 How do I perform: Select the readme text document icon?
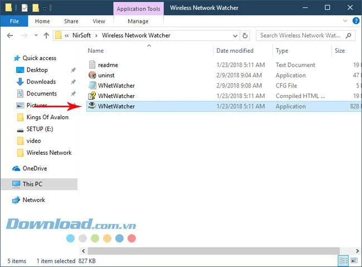tap(92, 65)
